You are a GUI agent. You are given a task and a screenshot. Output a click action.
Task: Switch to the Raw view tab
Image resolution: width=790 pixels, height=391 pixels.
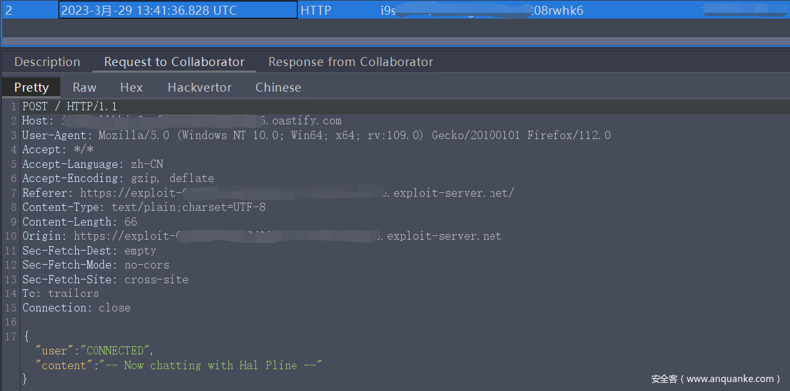tap(84, 88)
